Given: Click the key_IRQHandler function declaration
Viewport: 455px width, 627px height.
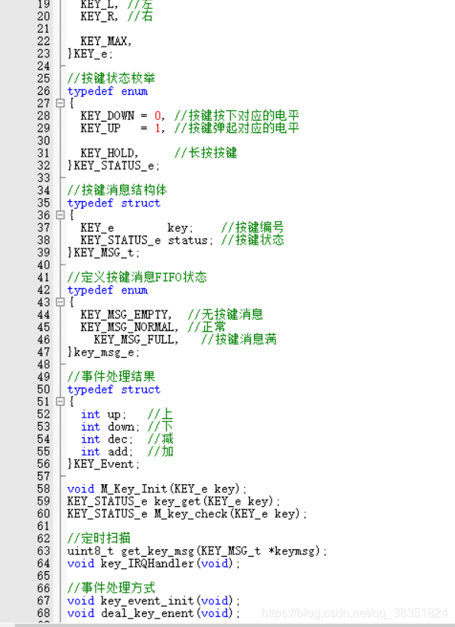Looking at the screenshot, I should tap(154, 564).
